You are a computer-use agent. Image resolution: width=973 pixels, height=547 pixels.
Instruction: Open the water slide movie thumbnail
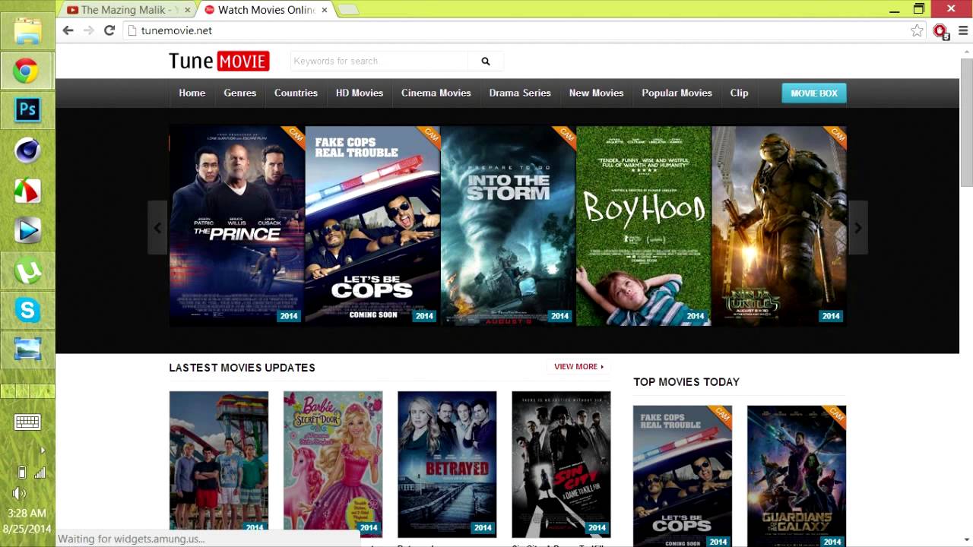click(219, 464)
